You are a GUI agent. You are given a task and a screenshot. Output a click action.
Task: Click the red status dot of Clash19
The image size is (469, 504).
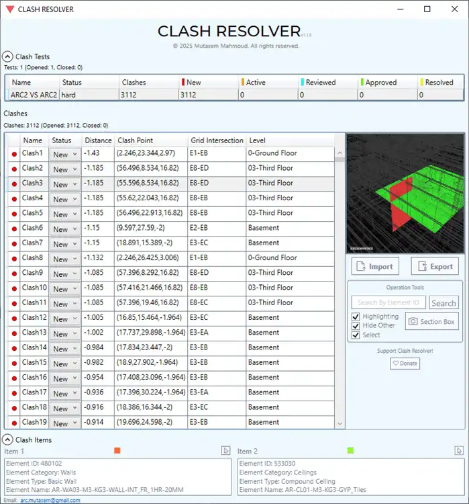[14, 423]
